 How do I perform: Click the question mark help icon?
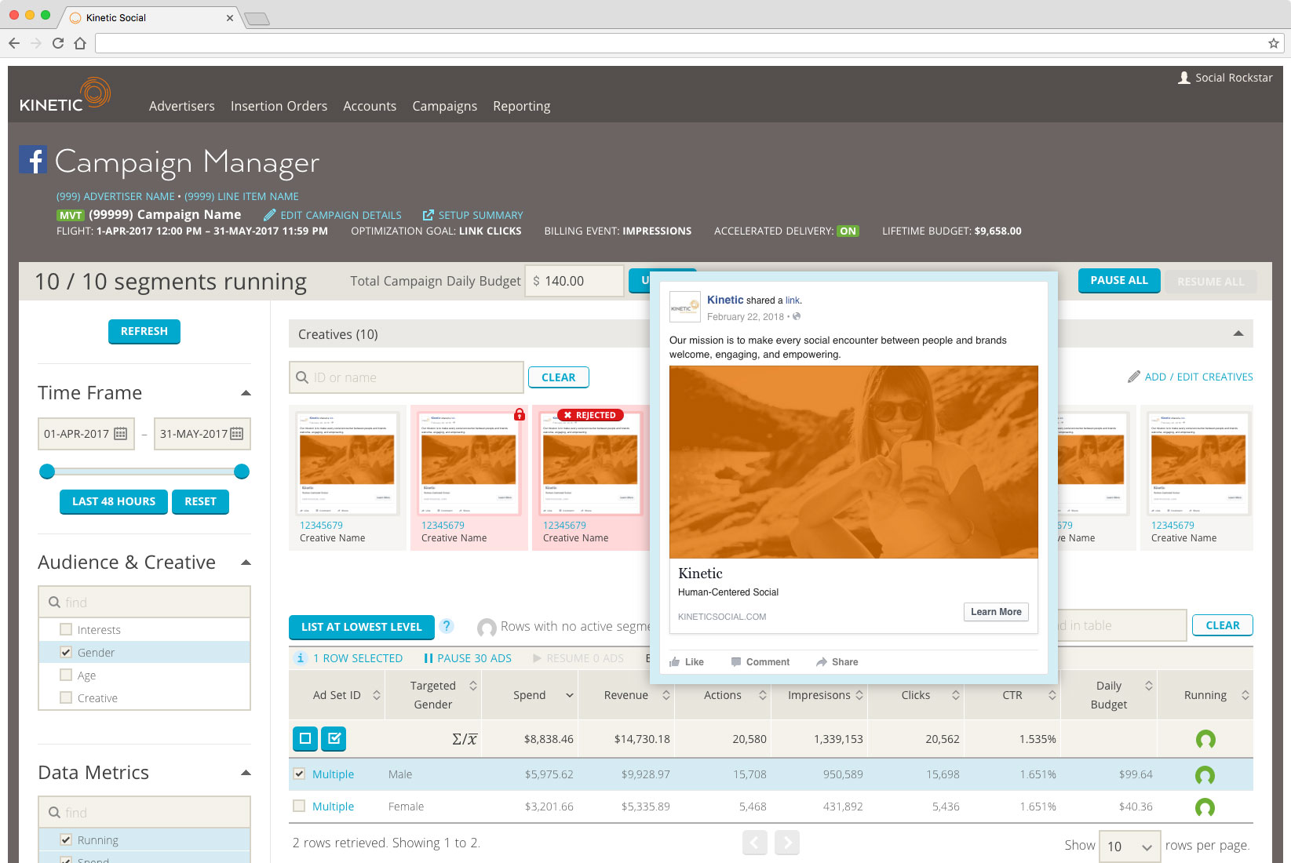[x=447, y=626]
